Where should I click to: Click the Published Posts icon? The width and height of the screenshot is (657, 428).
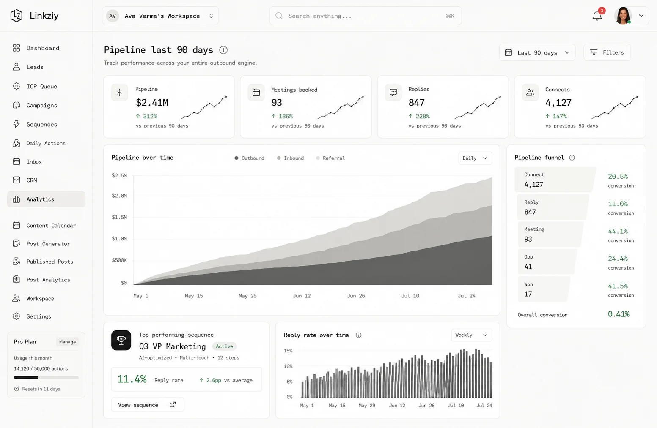pyautogui.click(x=16, y=262)
